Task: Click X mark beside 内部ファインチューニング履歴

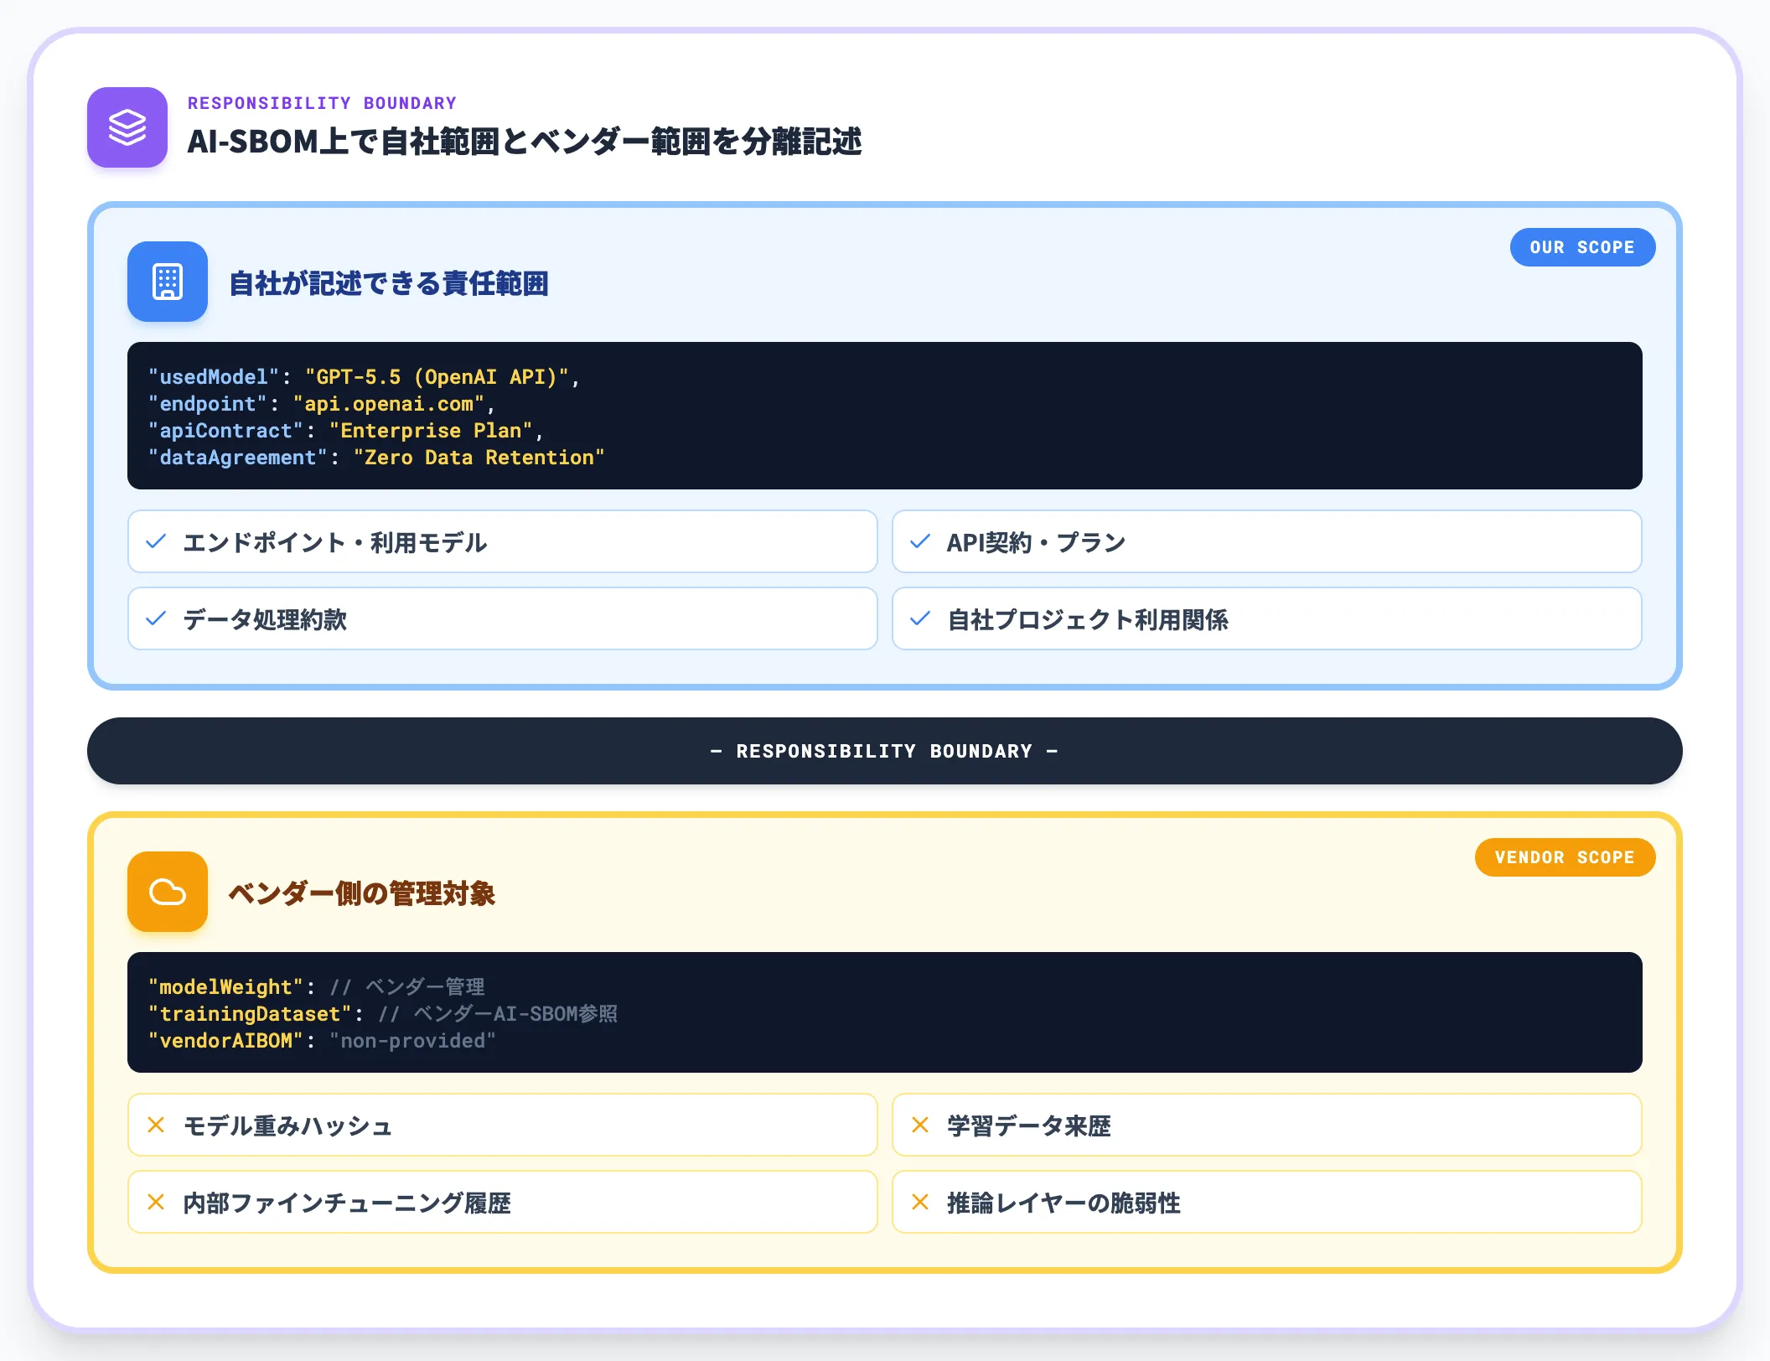Action: point(156,1202)
